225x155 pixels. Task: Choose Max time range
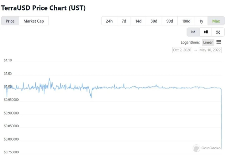216,21
